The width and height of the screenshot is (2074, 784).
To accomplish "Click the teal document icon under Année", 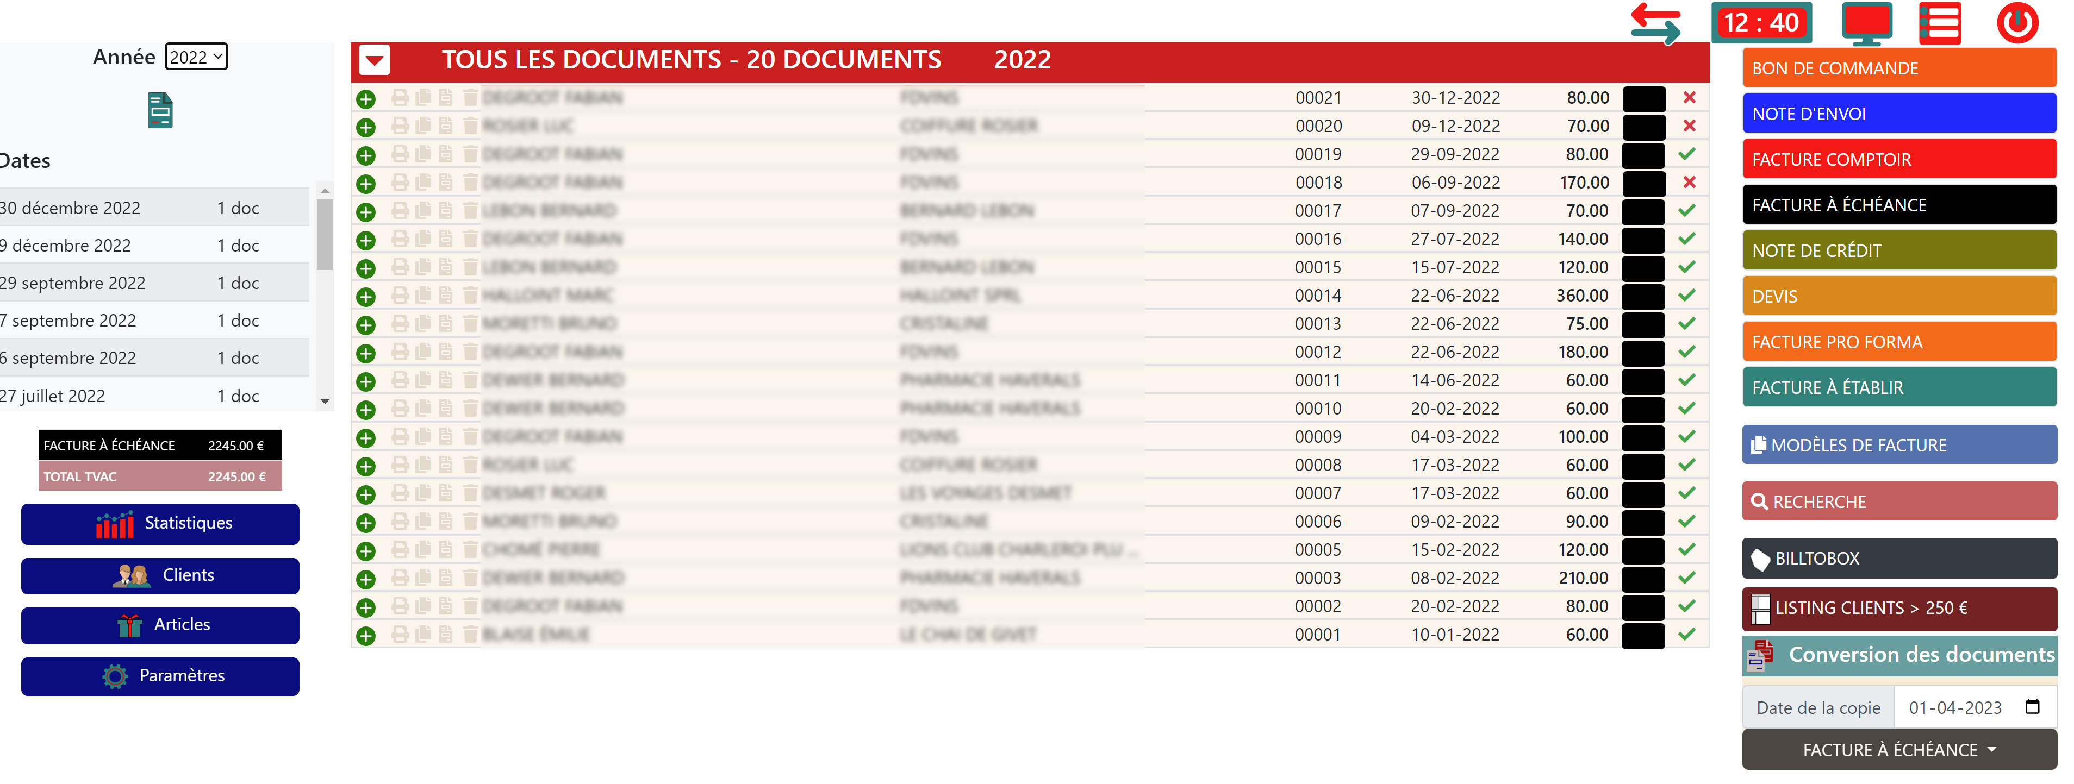I will (x=160, y=110).
